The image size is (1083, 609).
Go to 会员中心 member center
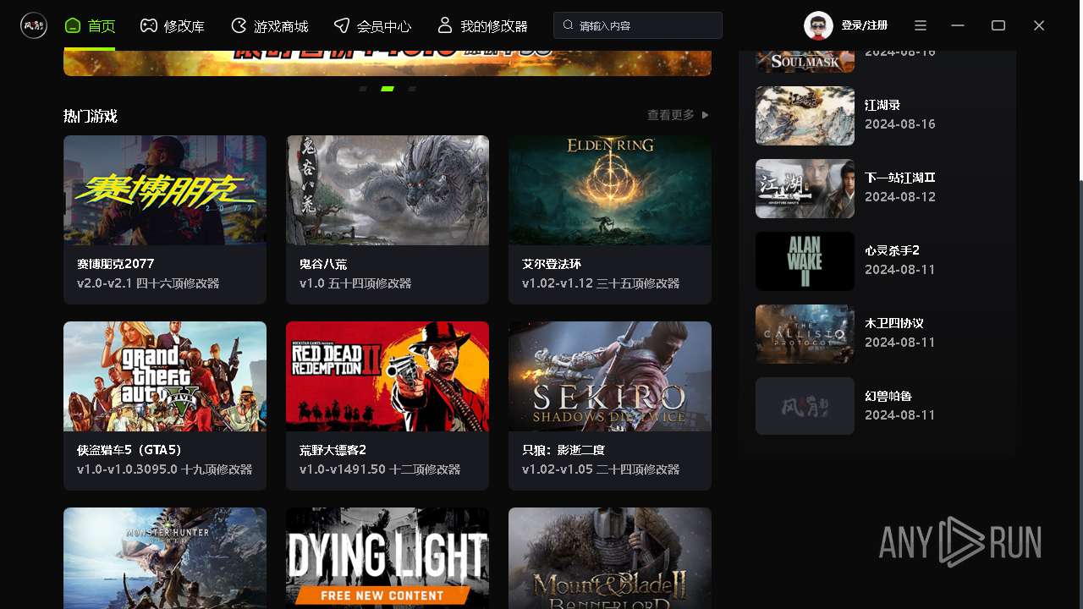point(372,26)
